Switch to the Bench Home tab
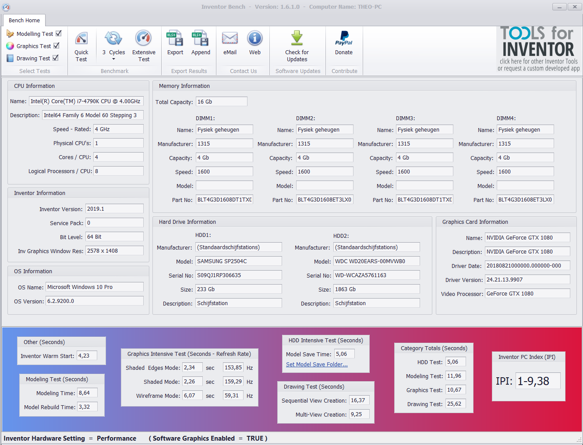The height and width of the screenshot is (445, 583). pos(24,20)
